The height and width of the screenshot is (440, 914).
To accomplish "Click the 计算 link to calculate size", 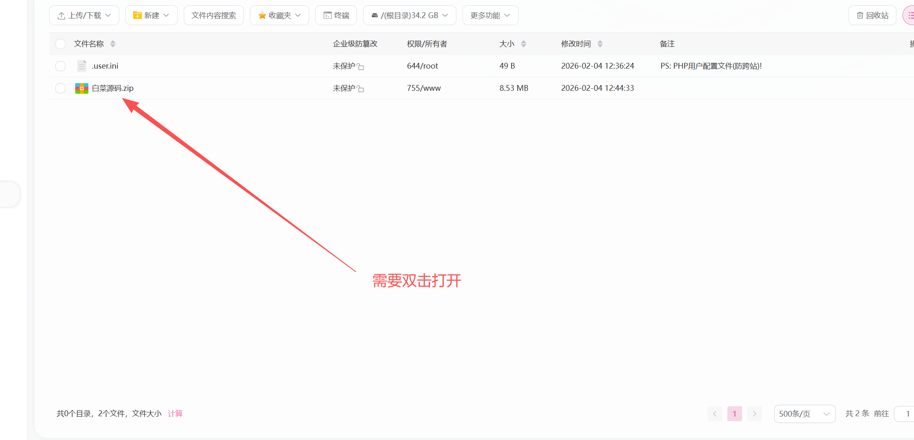I will click(175, 414).
